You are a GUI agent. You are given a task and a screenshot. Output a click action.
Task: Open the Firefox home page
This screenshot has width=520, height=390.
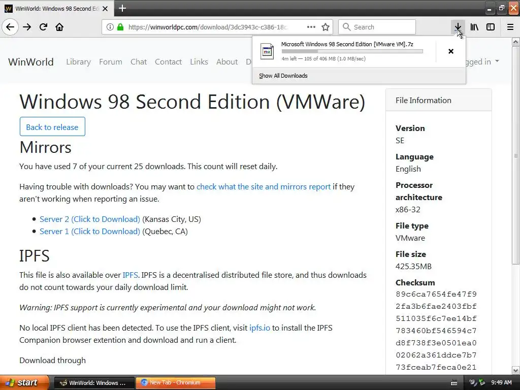click(59, 27)
